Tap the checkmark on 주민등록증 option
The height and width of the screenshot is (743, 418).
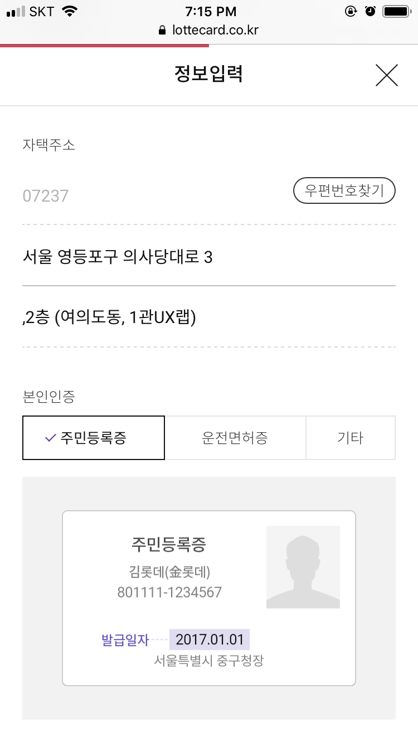point(50,438)
